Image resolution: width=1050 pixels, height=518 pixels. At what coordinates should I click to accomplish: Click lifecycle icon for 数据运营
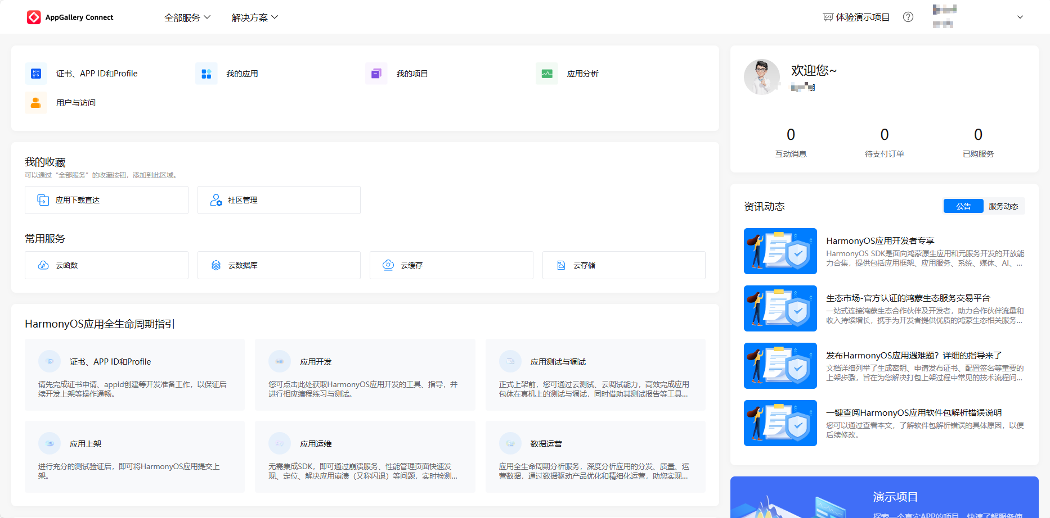(x=510, y=443)
